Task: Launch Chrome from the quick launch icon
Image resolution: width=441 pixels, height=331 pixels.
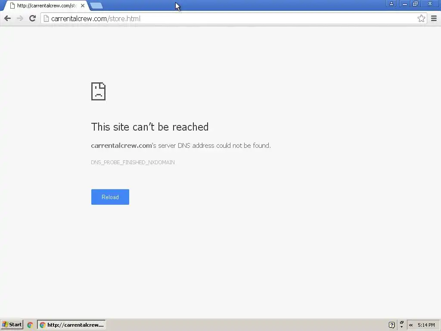Action: (x=30, y=325)
